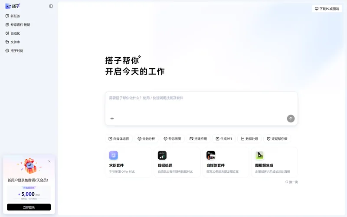The width and height of the screenshot is (347, 217).
Task: Click the 水墨剑客六阶成长对比海报 subtitle
Action: pos(272,171)
